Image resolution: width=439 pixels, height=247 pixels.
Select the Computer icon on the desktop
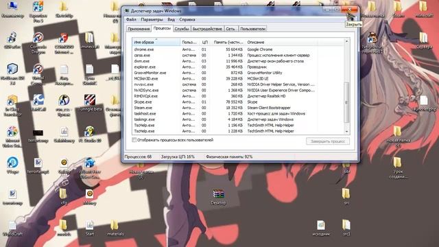coord(12,9)
